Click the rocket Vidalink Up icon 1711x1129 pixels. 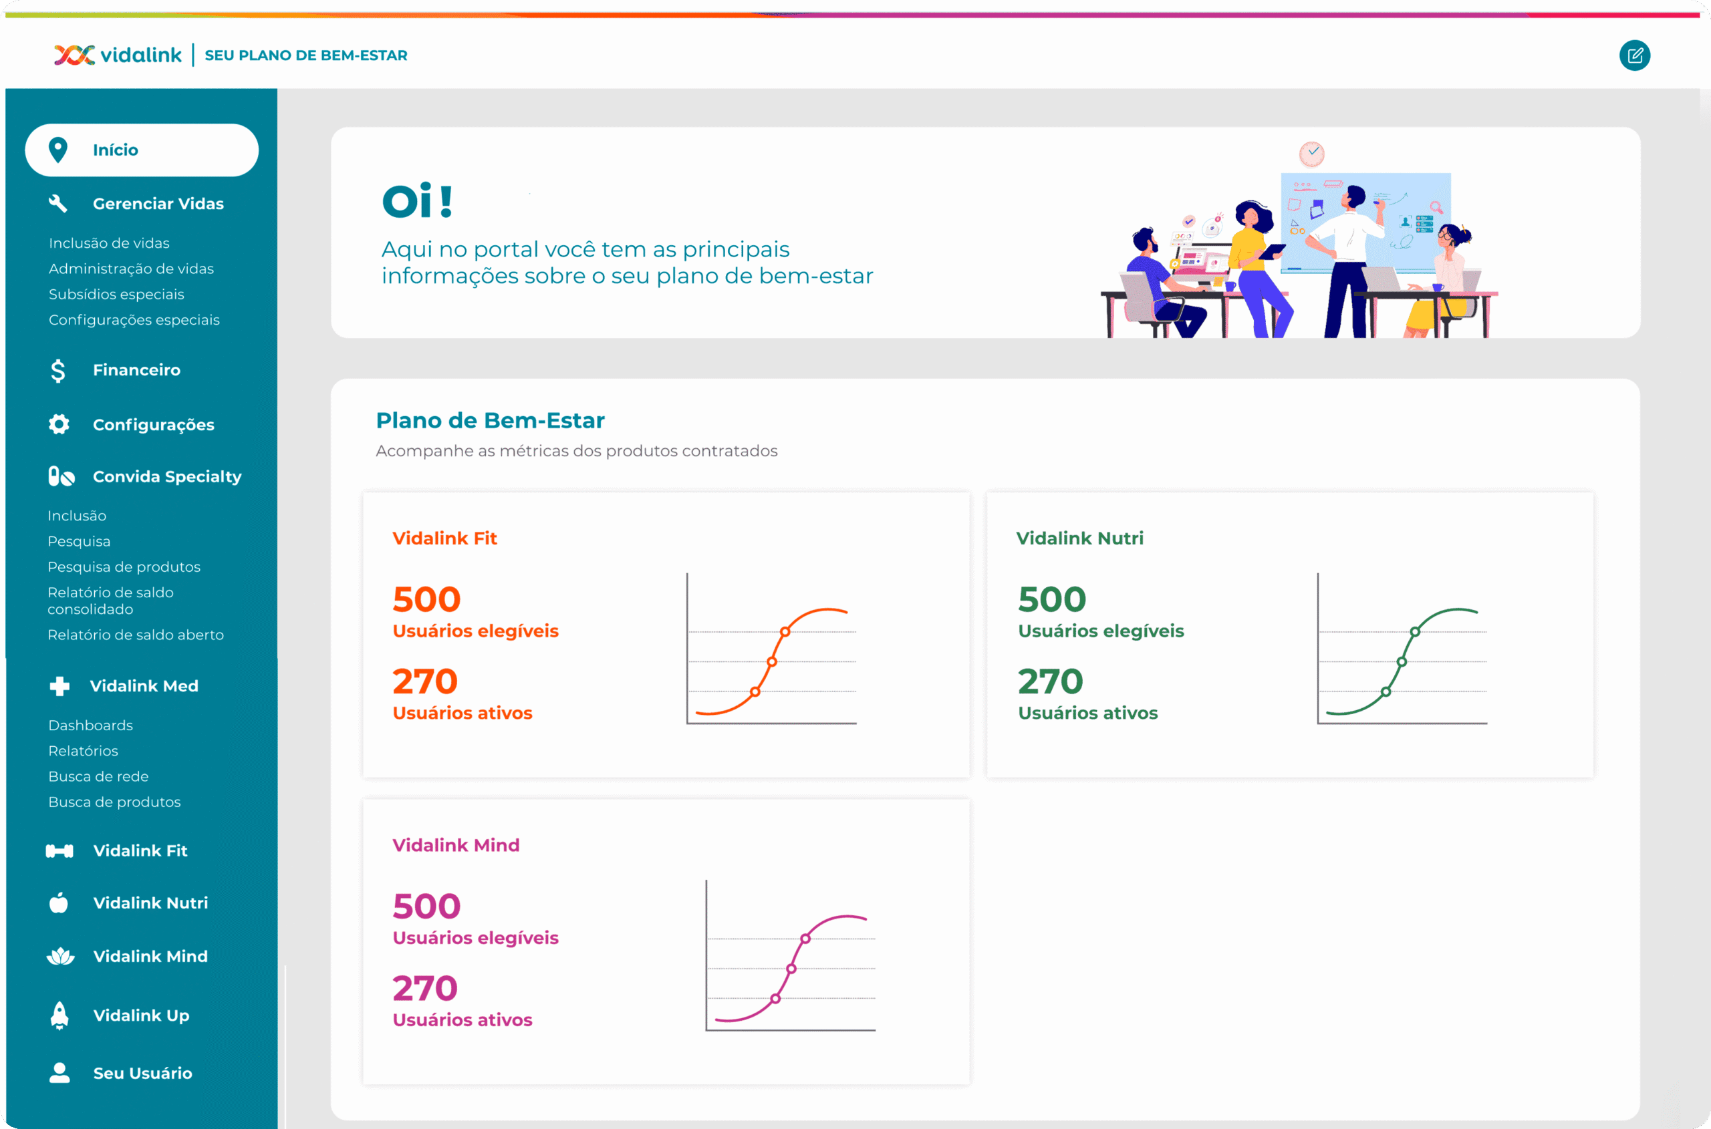(x=59, y=1015)
